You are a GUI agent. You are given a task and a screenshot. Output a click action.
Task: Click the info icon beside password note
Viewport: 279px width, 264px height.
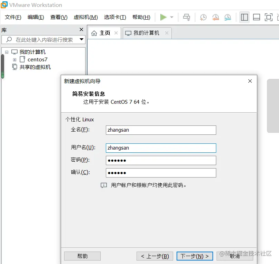coord(104,185)
